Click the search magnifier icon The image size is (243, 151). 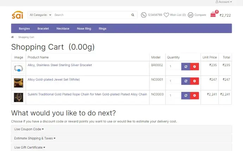[x=132, y=15]
